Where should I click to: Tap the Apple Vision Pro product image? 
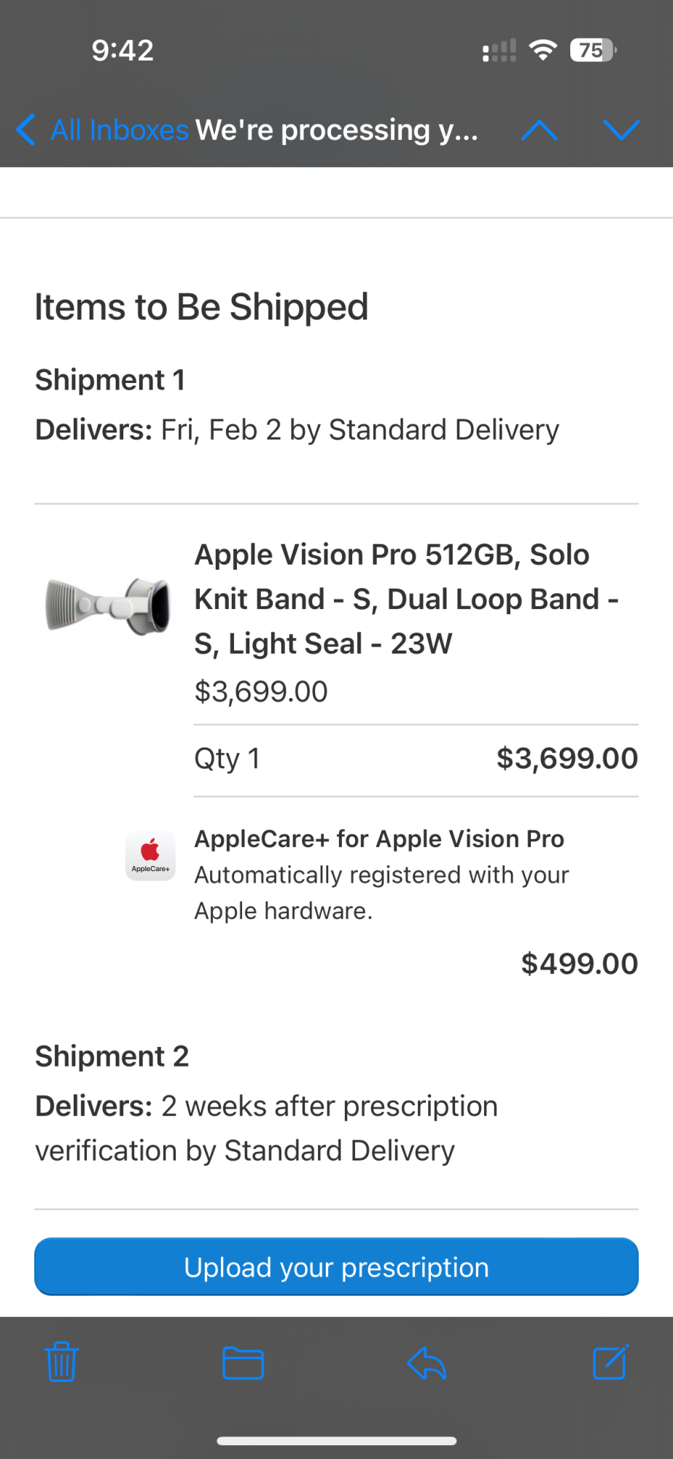[x=108, y=605]
